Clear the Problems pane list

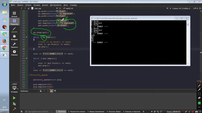pos(41,91)
